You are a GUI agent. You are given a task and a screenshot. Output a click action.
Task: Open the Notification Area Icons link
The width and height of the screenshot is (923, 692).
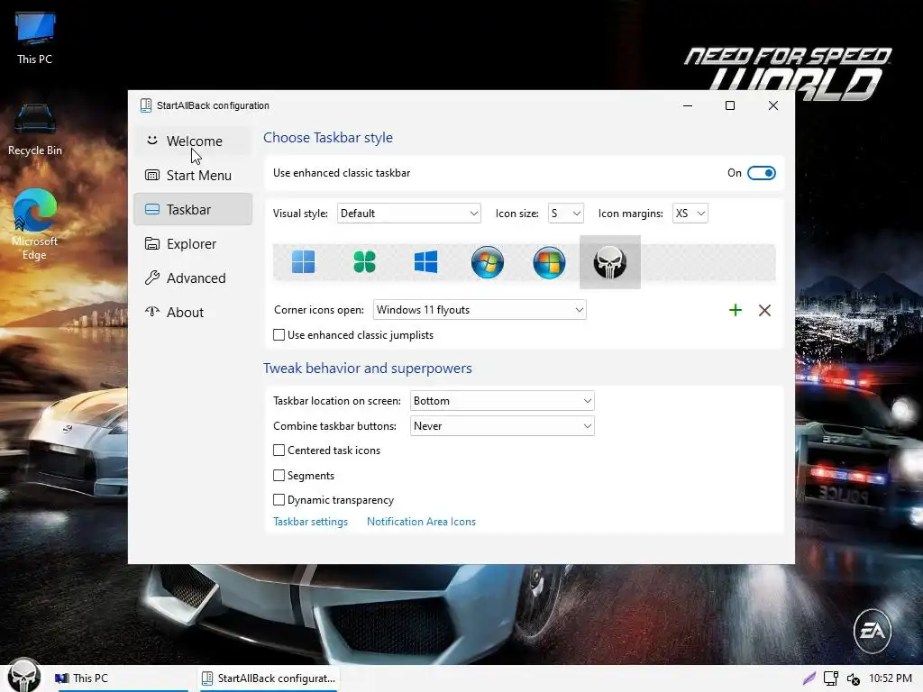pos(421,522)
